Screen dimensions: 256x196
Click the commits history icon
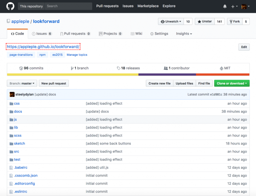(21, 68)
